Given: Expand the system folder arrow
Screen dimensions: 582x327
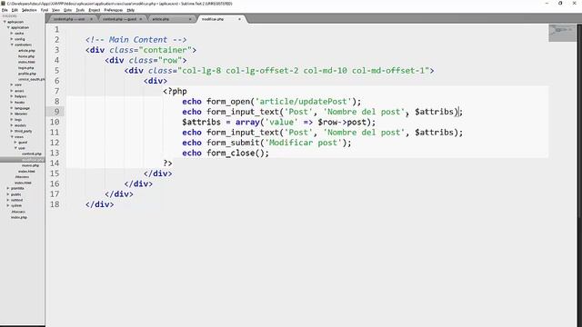Looking at the screenshot, I should pos(8,205).
